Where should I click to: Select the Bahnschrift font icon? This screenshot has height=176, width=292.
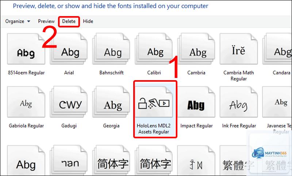(x=111, y=49)
